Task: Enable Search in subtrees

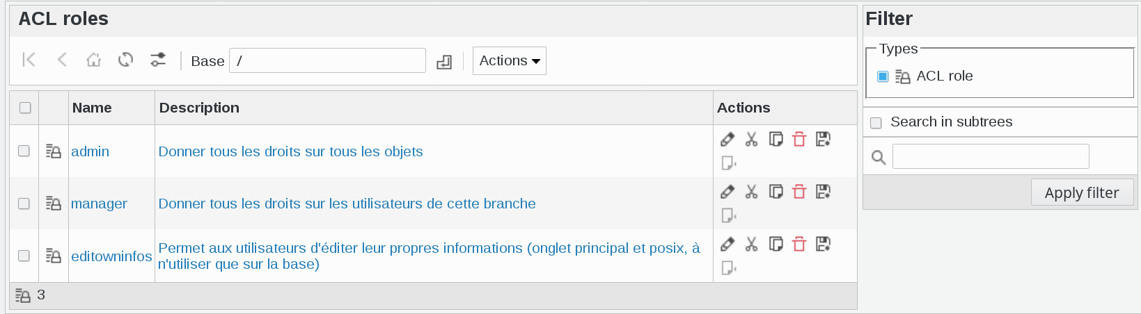Action: coord(876,123)
